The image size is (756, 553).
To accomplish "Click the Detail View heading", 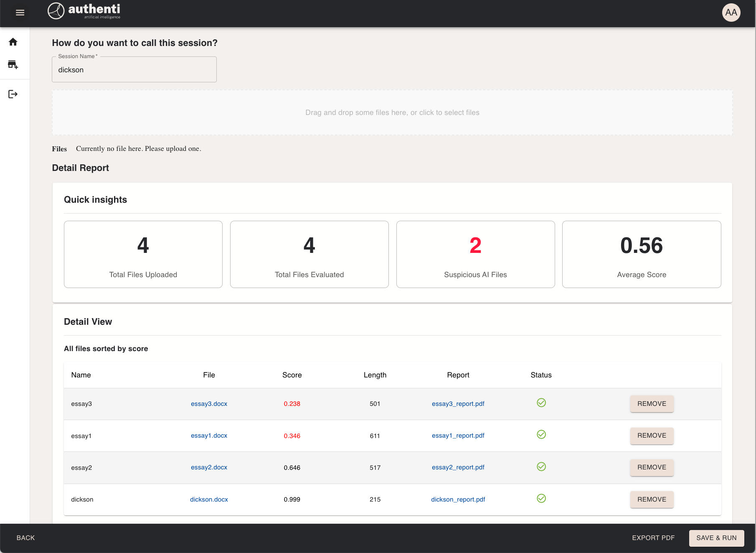I will [x=88, y=322].
